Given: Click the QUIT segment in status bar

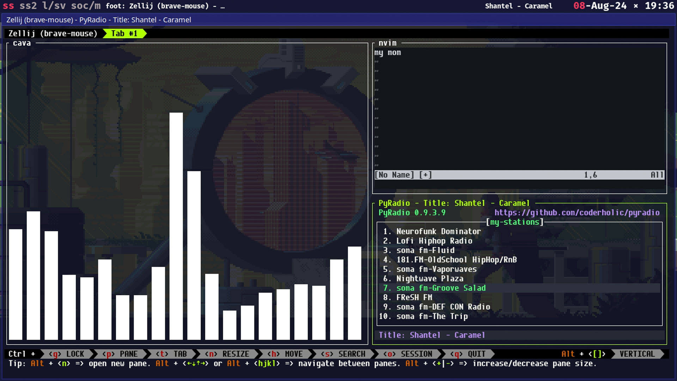Looking at the screenshot, I should (x=469, y=354).
